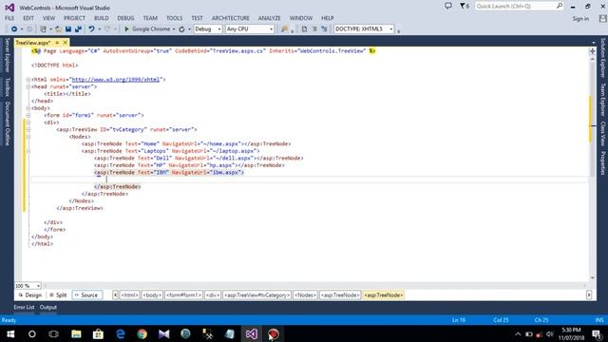The image size is (608, 342).
Task: Click the Save All toolbar icon
Action: tap(78, 29)
